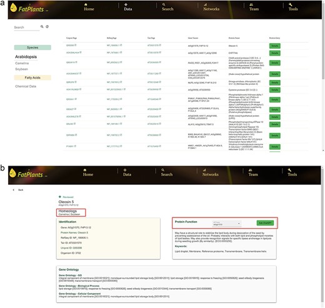
Task: Click the RefSeq Page column header
Action: (112, 38)
